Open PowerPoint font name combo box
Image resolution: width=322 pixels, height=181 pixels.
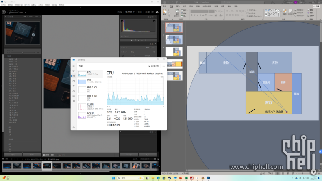(x=199, y=11)
